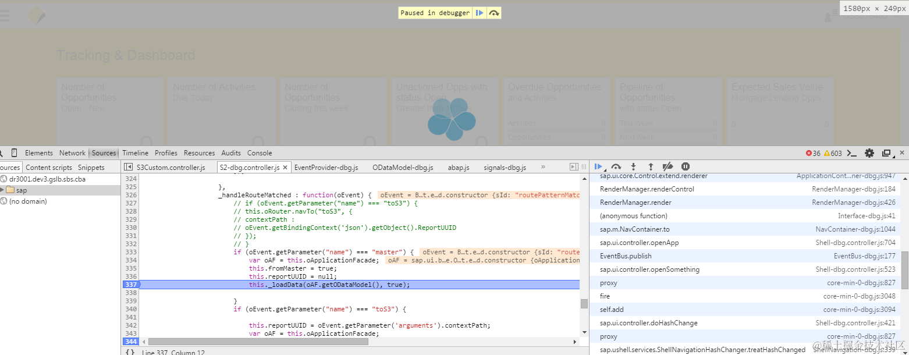This screenshot has width=909, height=355.
Task: Open EventProvider-dbg.js file tab
Action: (x=326, y=168)
